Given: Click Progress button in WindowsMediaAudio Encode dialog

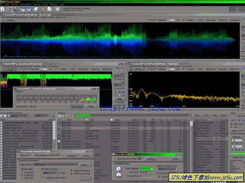Looking at the screenshot, I should pos(71,156).
